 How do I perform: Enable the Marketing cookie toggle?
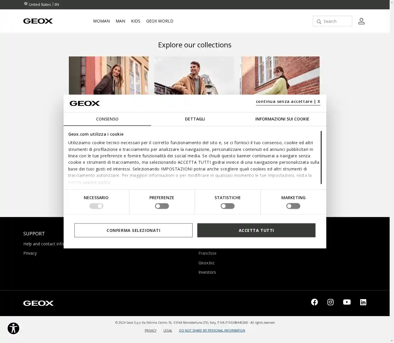click(293, 206)
